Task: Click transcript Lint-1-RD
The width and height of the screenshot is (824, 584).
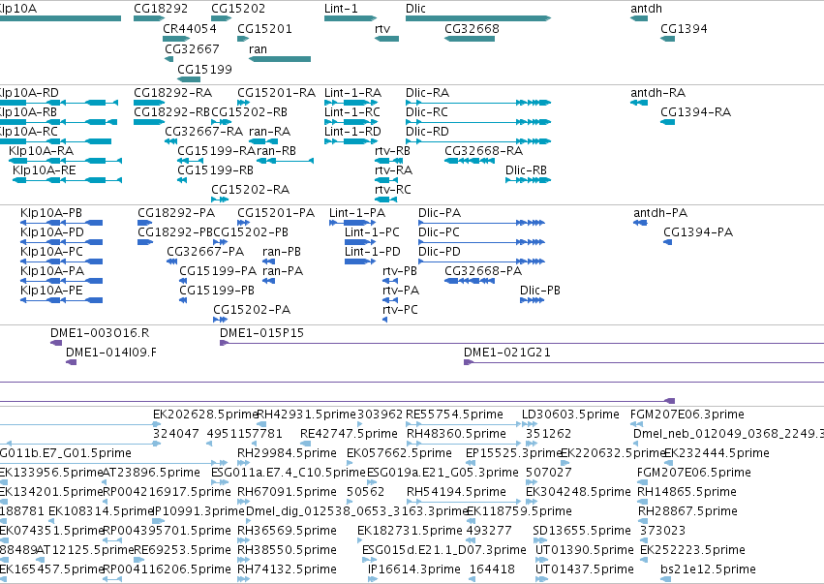Action: click(x=351, y=140)
